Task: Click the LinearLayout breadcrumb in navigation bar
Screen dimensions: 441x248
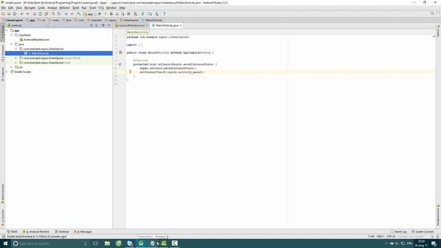Action: [x=12, y=20]
